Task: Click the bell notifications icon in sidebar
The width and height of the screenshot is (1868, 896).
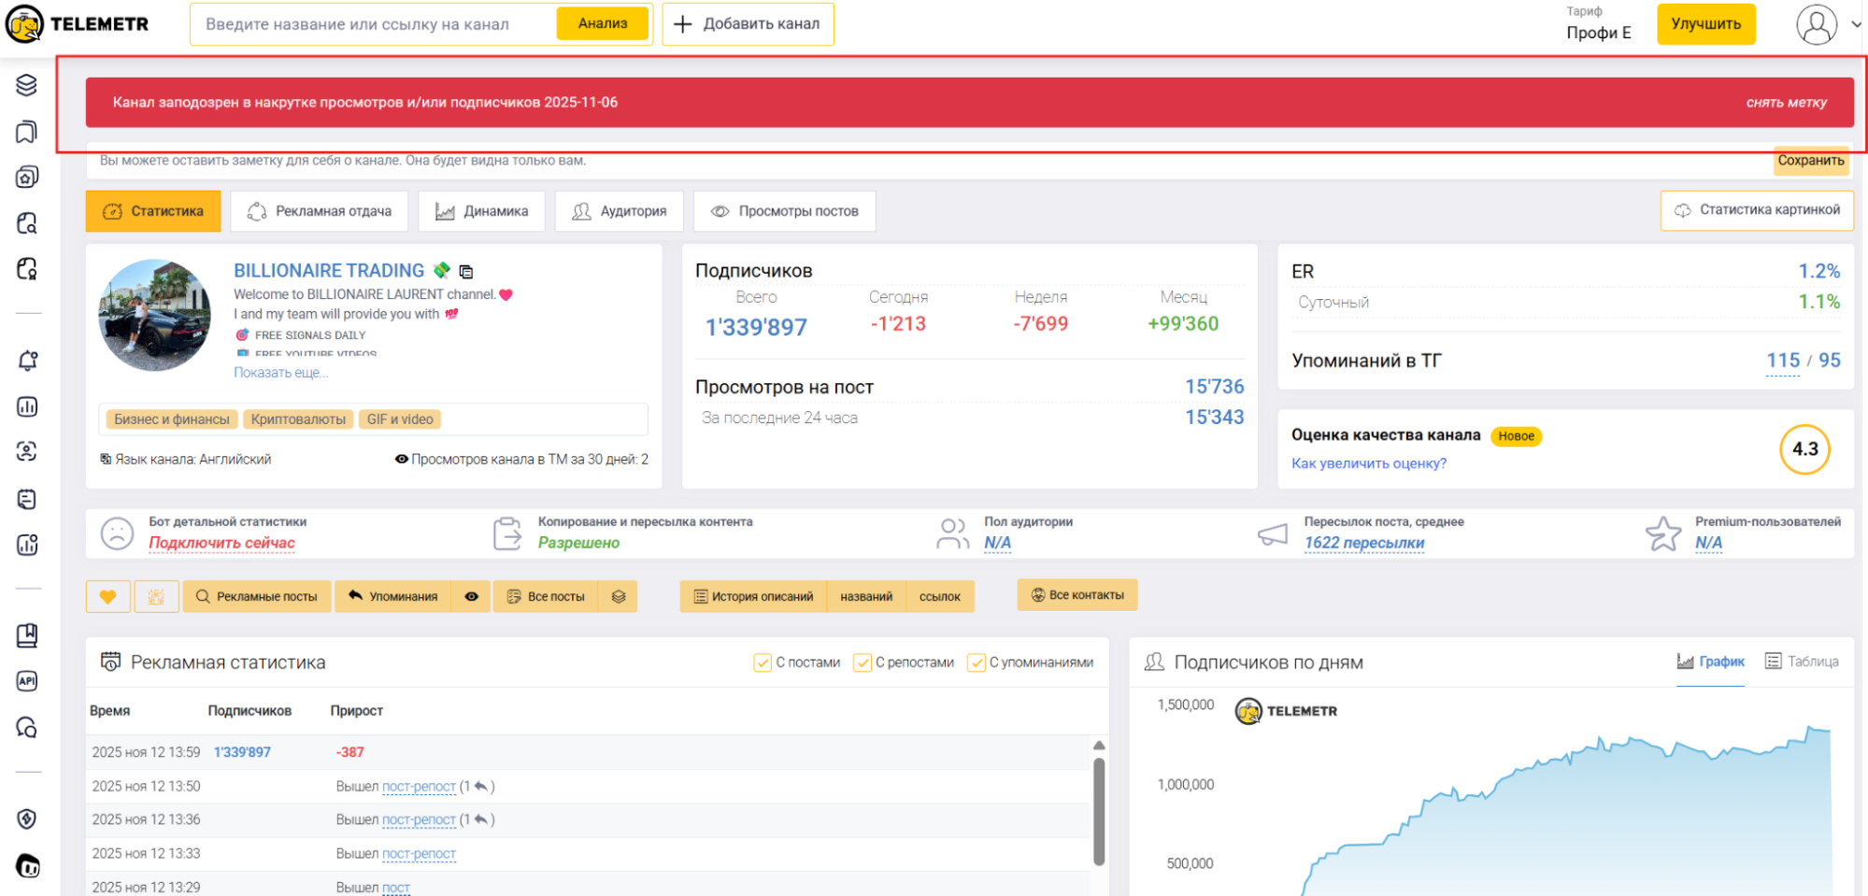Action: (x=27, y=361)
